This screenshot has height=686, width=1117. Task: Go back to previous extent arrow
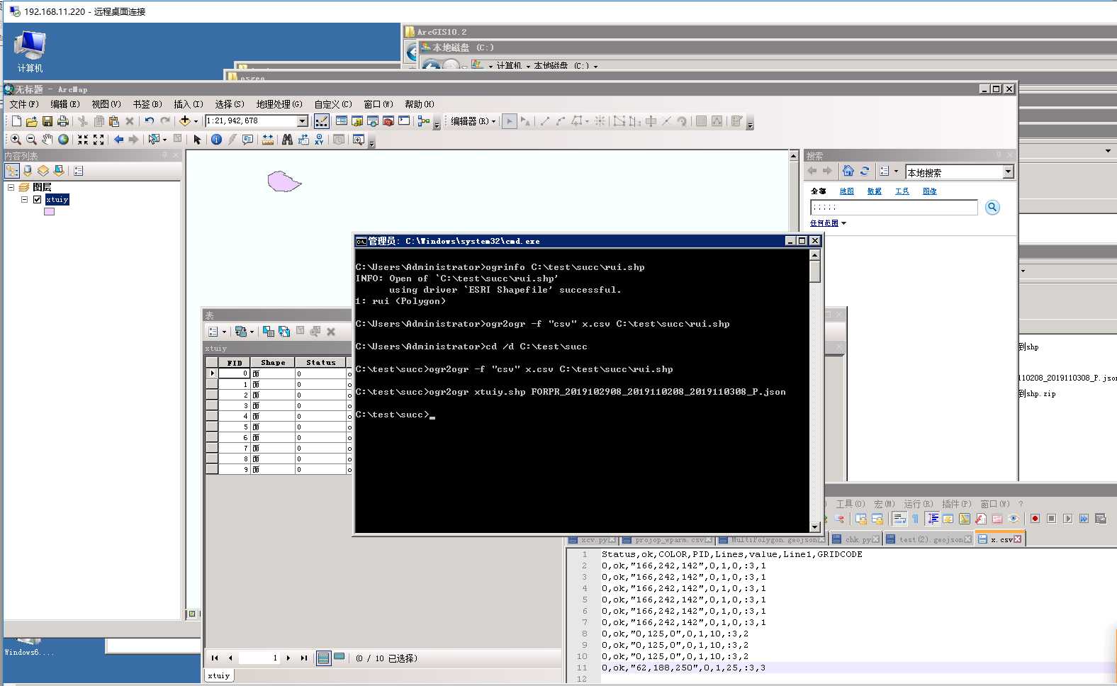118,140
